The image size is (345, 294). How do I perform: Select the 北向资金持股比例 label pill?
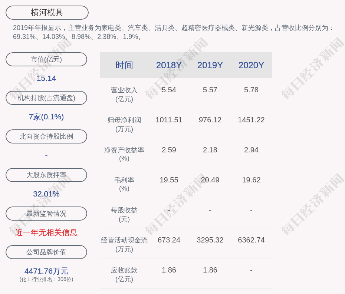click(46, 136)
